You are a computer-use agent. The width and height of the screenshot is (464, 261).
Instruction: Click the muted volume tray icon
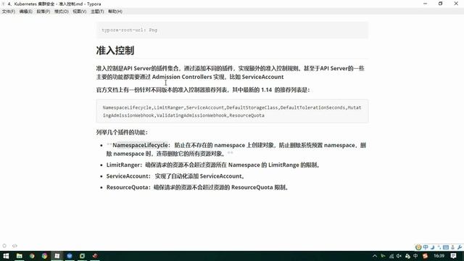point(399,256)
